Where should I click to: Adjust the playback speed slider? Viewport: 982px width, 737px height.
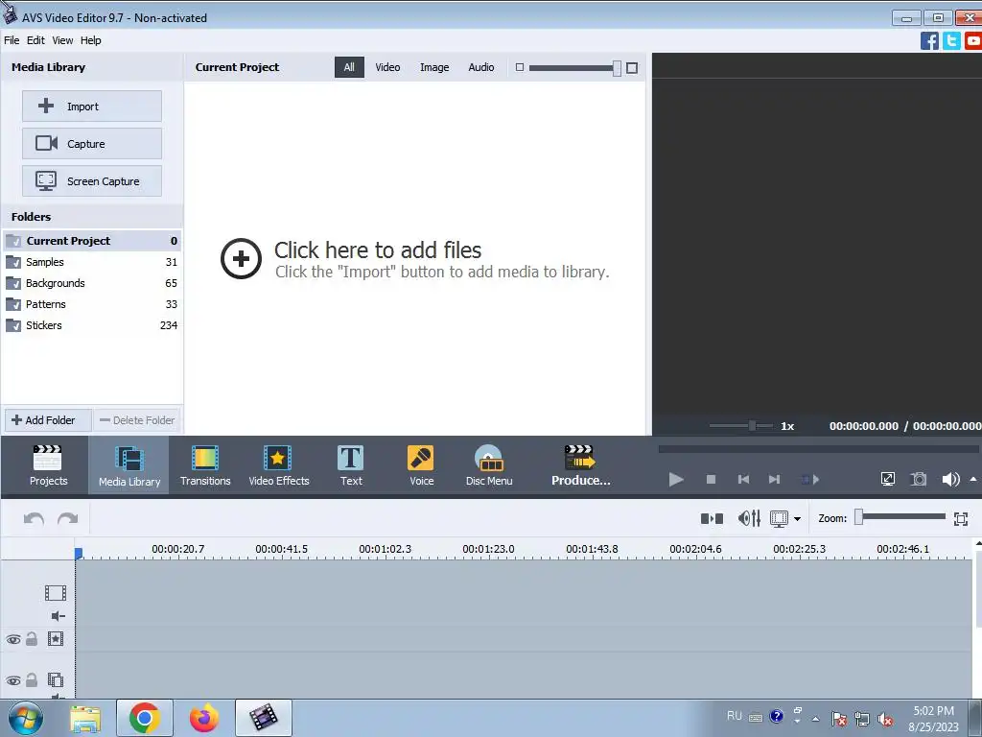(752, 425)
